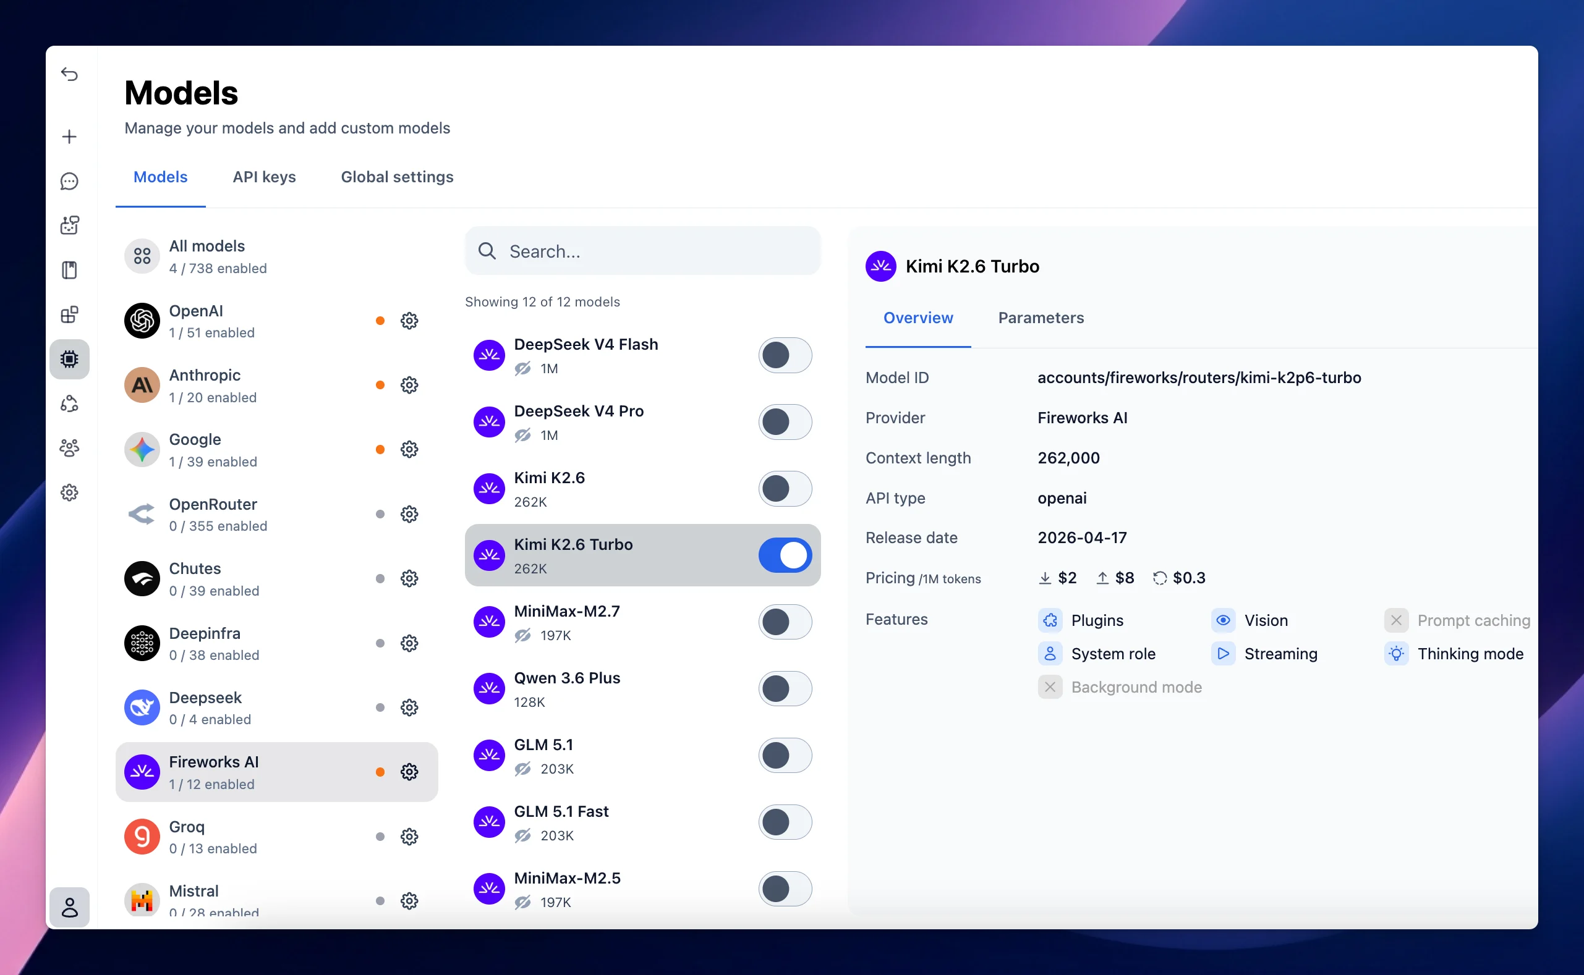Switch to the Parameters tab

tap(1041, 317)
